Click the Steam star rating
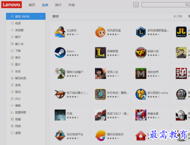The image size is (190, 145). [x=73, y=55]
